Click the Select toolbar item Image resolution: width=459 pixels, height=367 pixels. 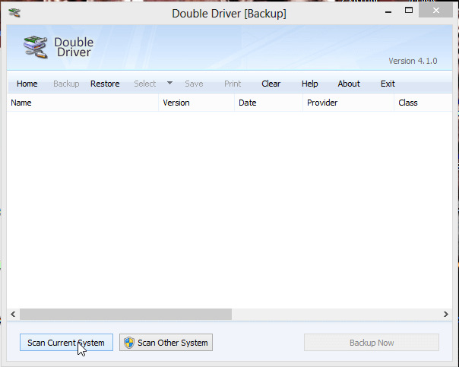pos(145,84)
